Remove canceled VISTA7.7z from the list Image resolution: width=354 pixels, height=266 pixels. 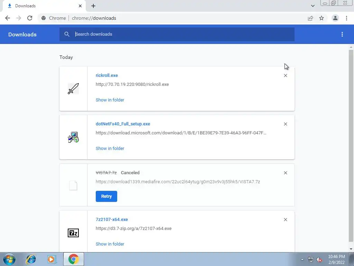point(285,173)
